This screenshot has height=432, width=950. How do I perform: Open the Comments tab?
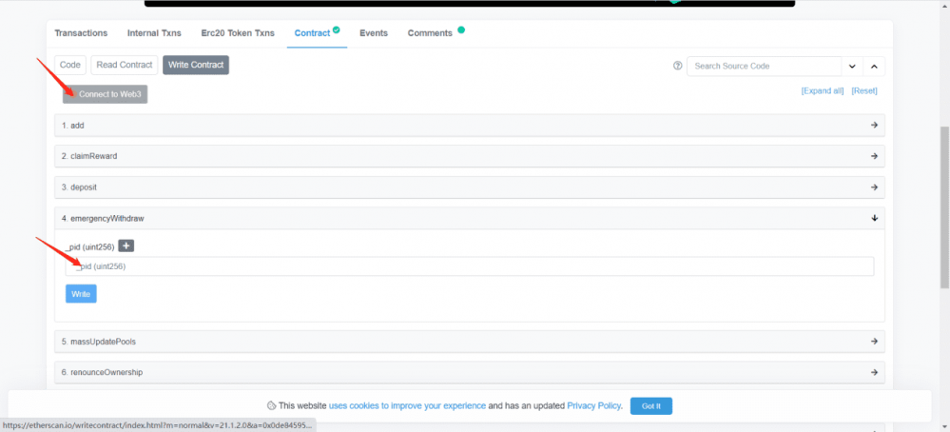pyautogui.click(x=430, y=32)
